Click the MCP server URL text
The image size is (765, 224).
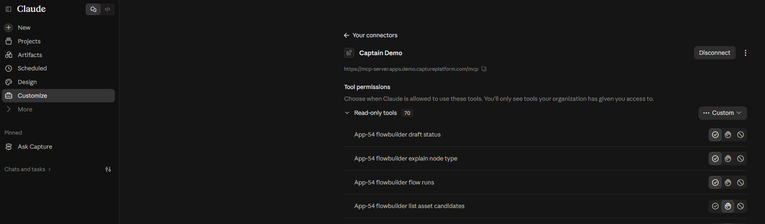coord(411,69)
